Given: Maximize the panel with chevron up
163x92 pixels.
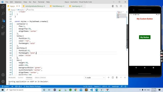Looking at the screenshot, I should coord(121,77).
